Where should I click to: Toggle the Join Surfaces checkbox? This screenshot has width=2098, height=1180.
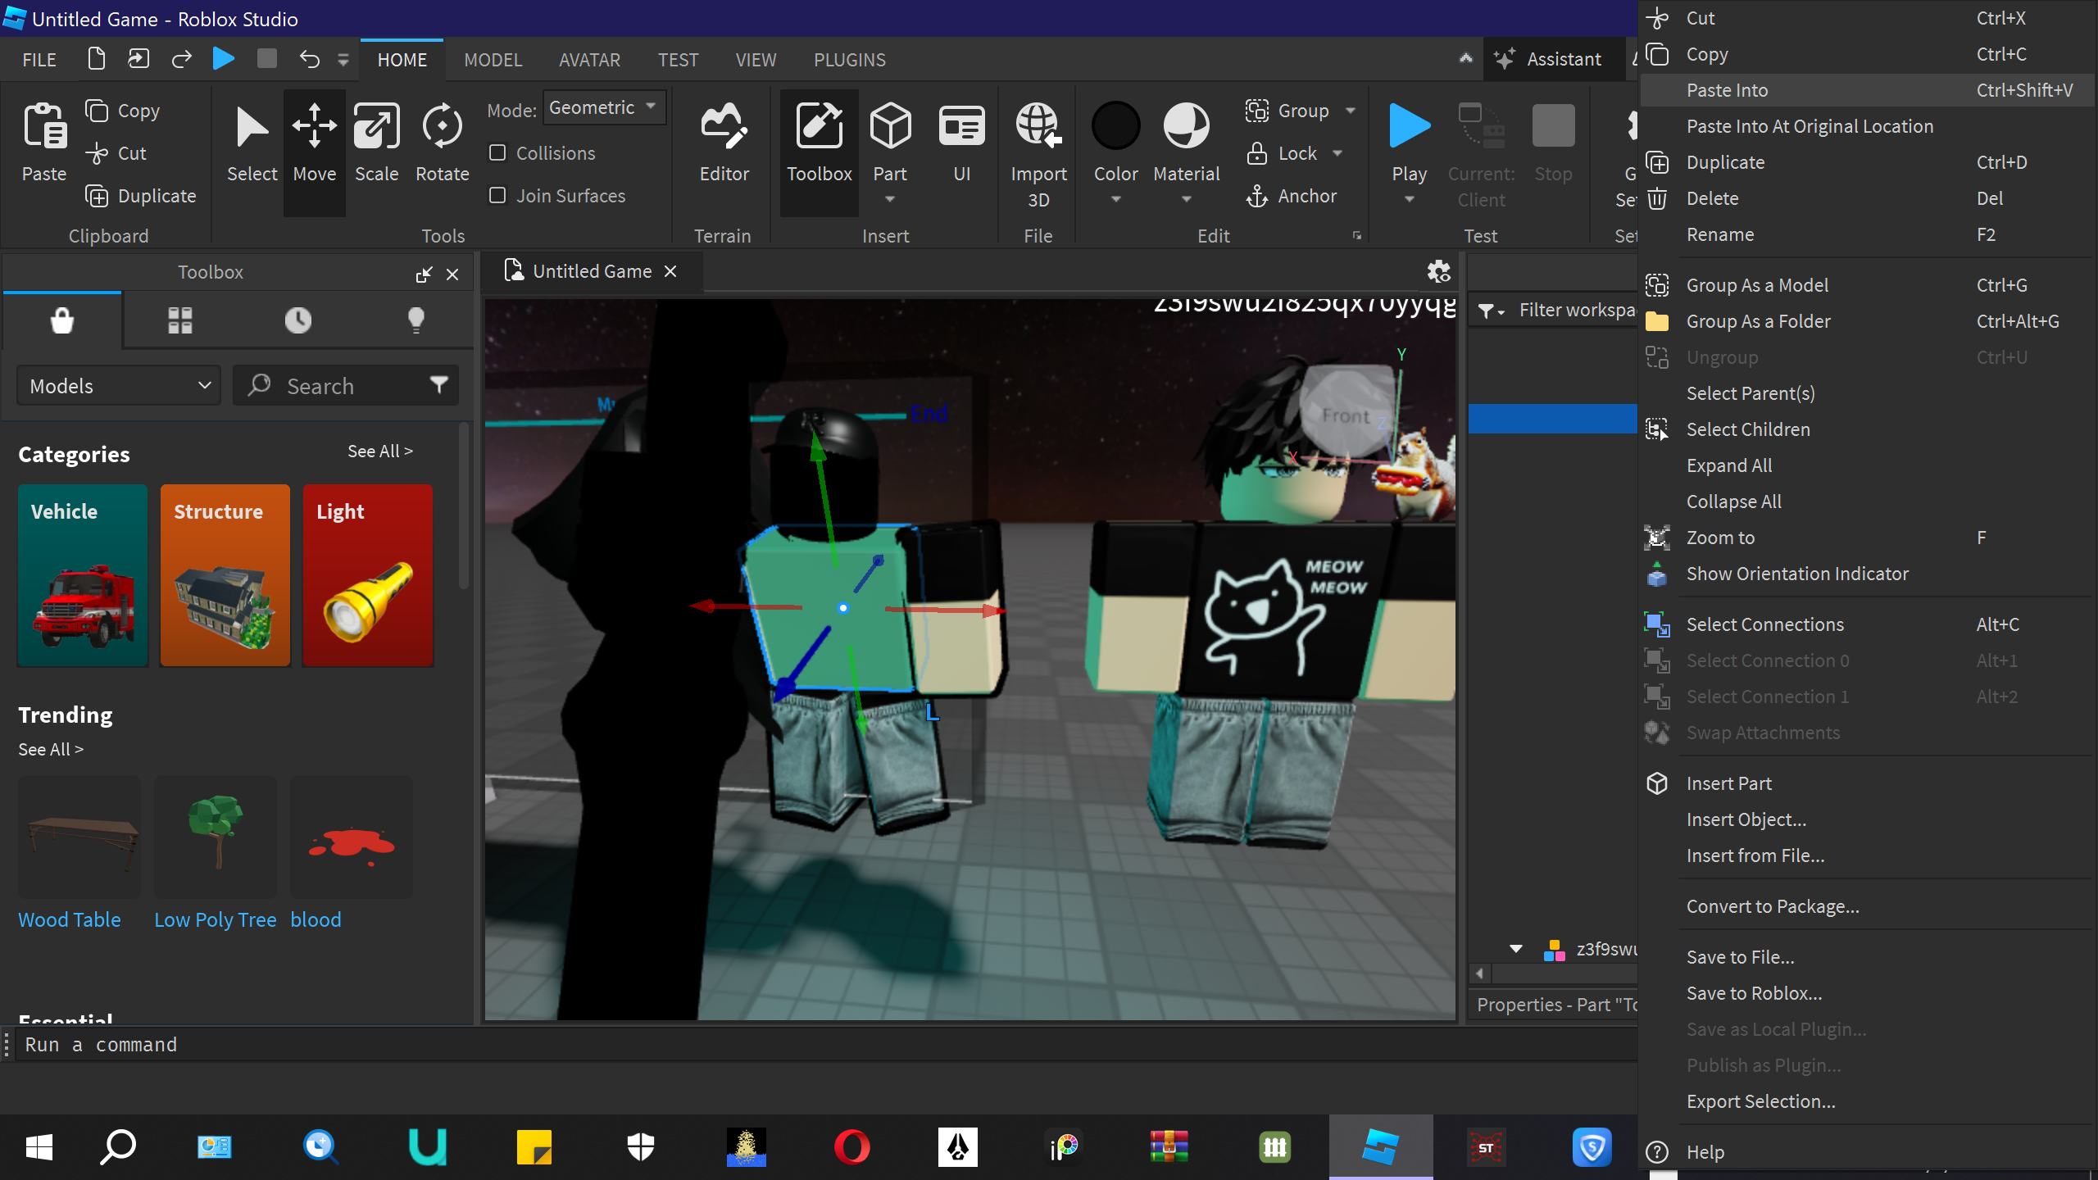[497, 196]
